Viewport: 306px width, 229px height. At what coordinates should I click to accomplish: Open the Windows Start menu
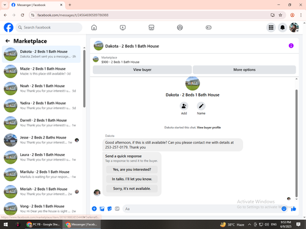6,224
